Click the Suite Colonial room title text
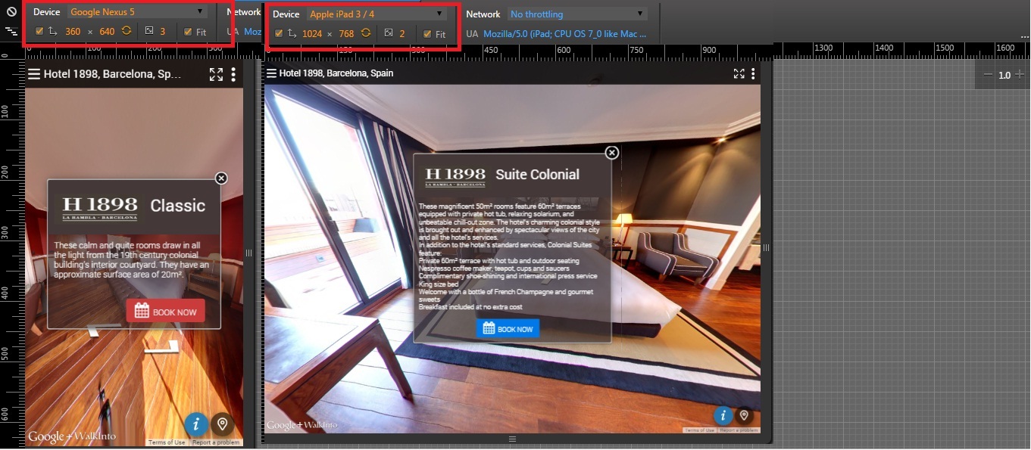 [538, 175]
